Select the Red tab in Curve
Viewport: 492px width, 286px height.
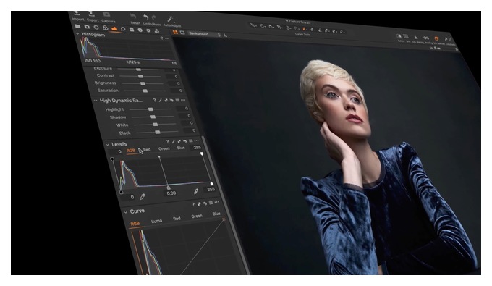[x=177, y=219]
